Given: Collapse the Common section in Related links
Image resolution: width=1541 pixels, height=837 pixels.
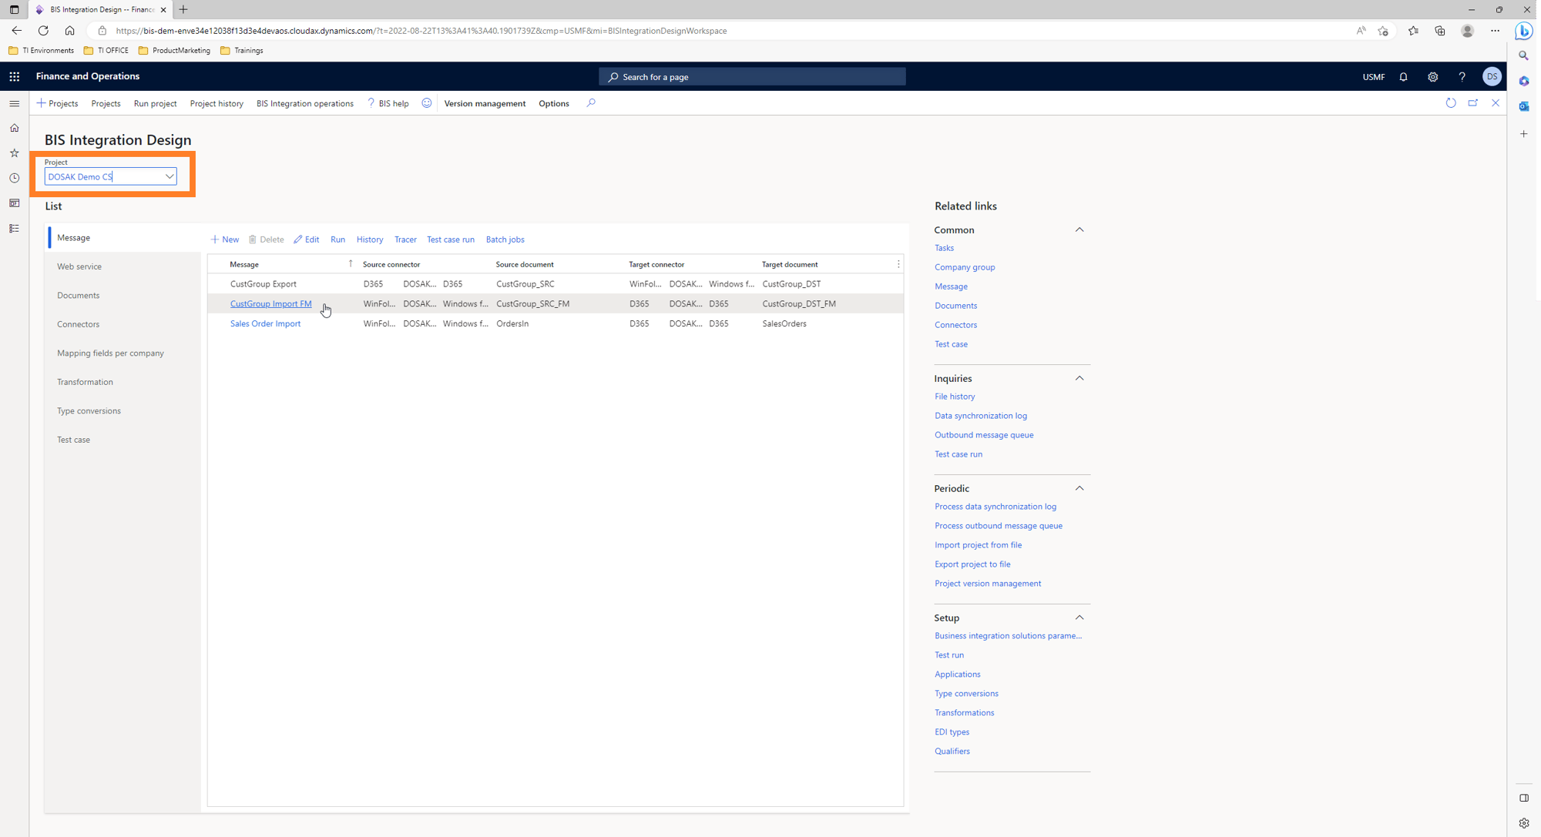Looking at the screenshot, I should click(1079, 229).
